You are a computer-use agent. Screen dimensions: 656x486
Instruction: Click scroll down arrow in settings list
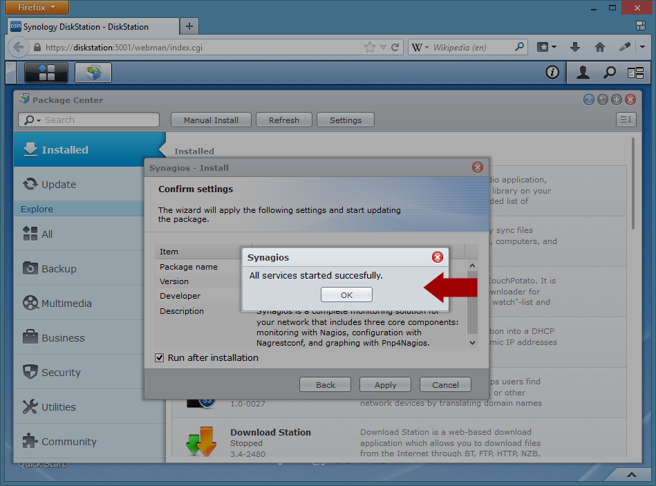coord(472,342)
